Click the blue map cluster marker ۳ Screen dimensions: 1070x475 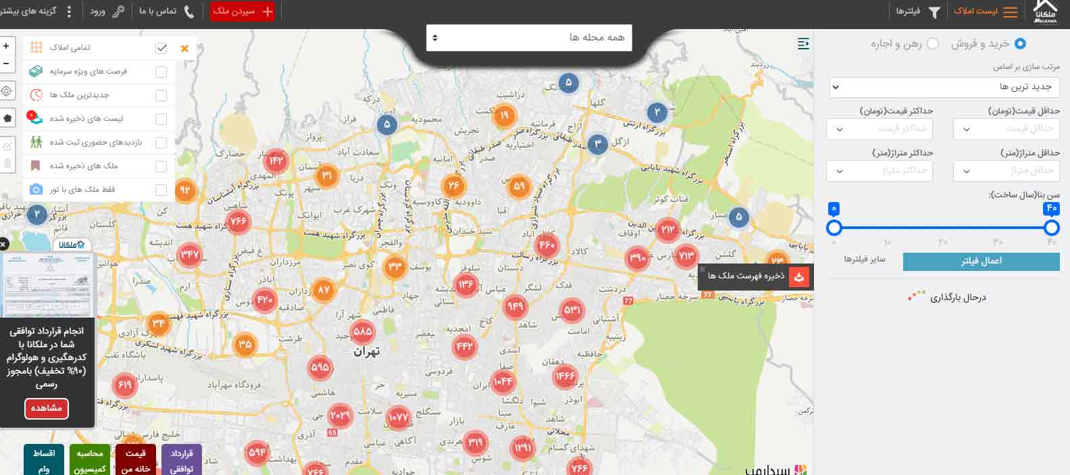point(597,143)
